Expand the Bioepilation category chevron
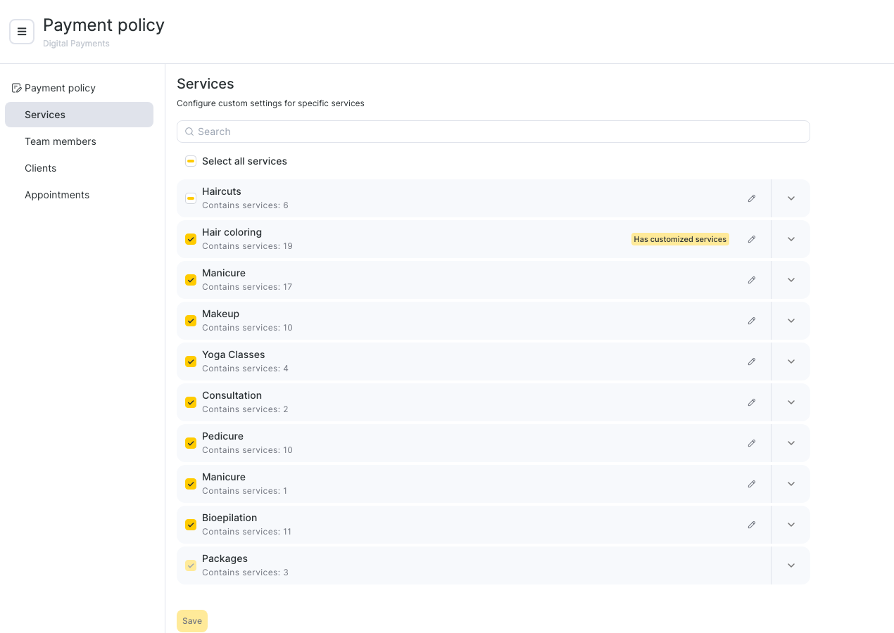This screenshot has width=894, height=633. [791, 525]
